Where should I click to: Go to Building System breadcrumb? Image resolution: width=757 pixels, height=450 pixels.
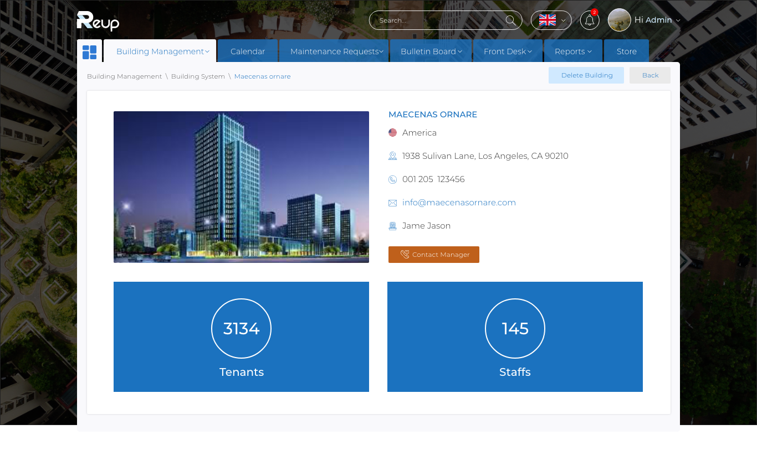click(198, 76)
